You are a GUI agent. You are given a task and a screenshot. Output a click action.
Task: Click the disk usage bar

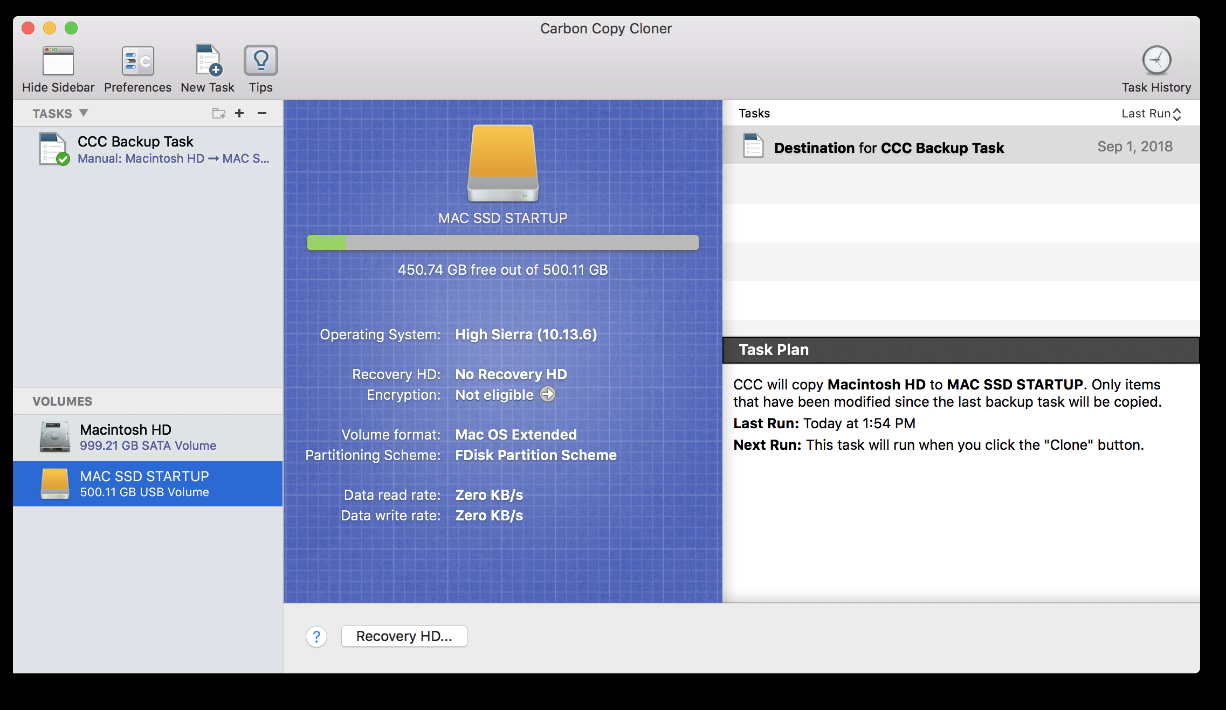(x=503, y=242)
